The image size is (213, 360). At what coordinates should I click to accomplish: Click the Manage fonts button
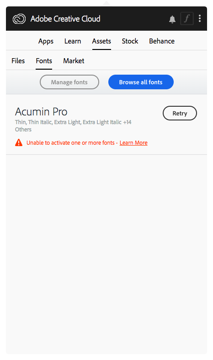pos(69,82)
